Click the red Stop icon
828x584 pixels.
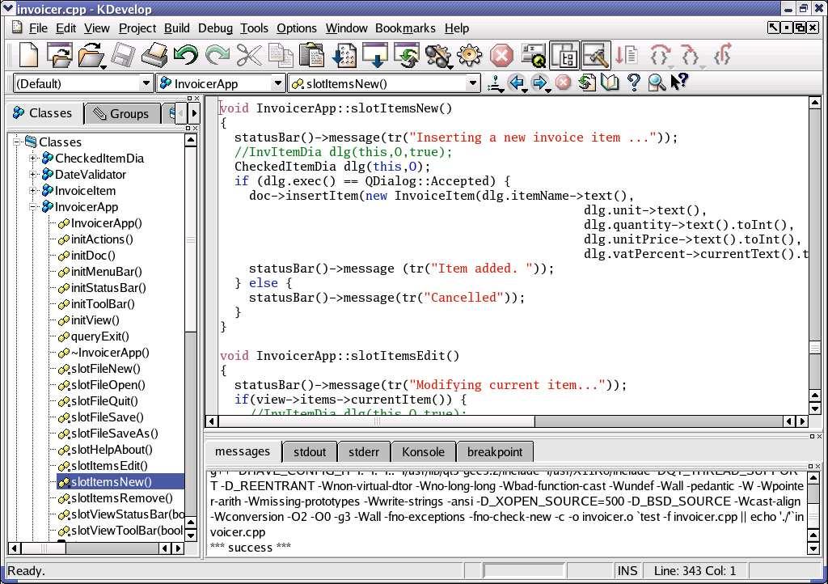click(x=501, y=56)
